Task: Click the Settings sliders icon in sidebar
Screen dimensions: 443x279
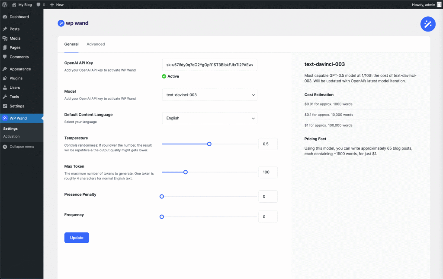Action: click(x=5, y=106)
